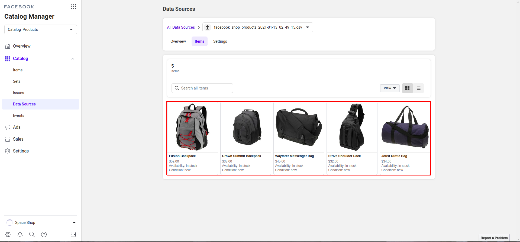Click the settings gear icon in bottom bar
Screen dimensions: 520x242
pyautogui.click(x=8, y=234)
